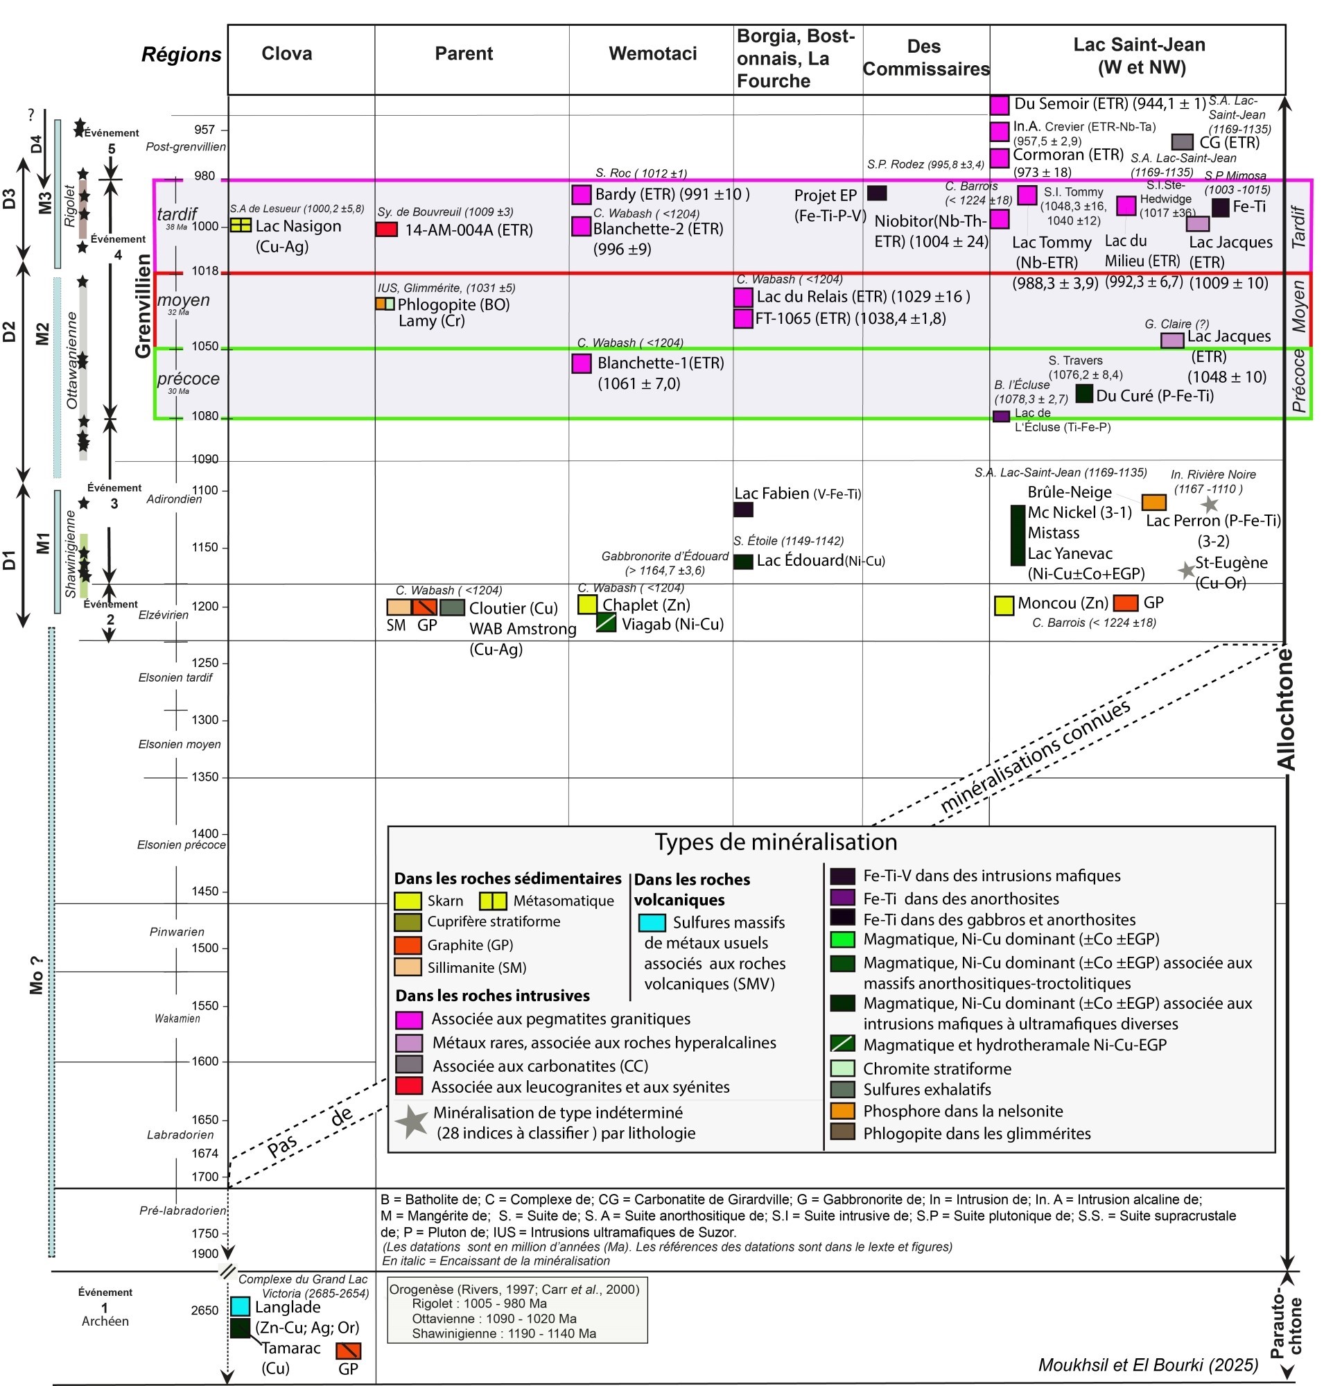Click the red 14-AM-004A (ETR) square
Screen dimensions: 1333x1386
coord(386,229)
